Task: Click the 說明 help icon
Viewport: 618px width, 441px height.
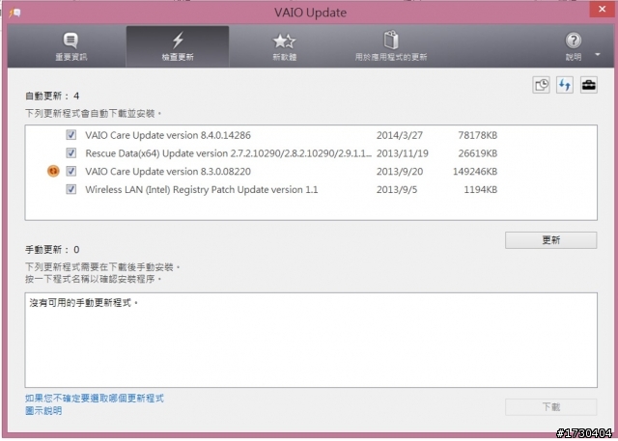Action: pos(574,41)
